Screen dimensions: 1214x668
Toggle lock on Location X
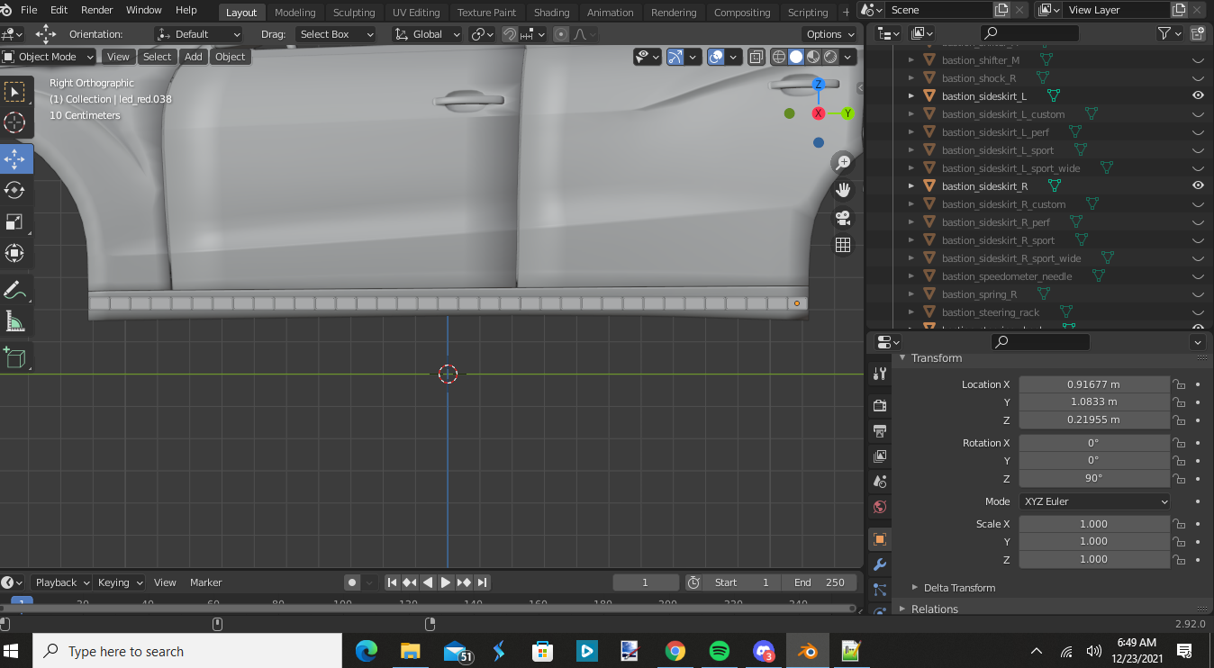tap(1179, 384)
